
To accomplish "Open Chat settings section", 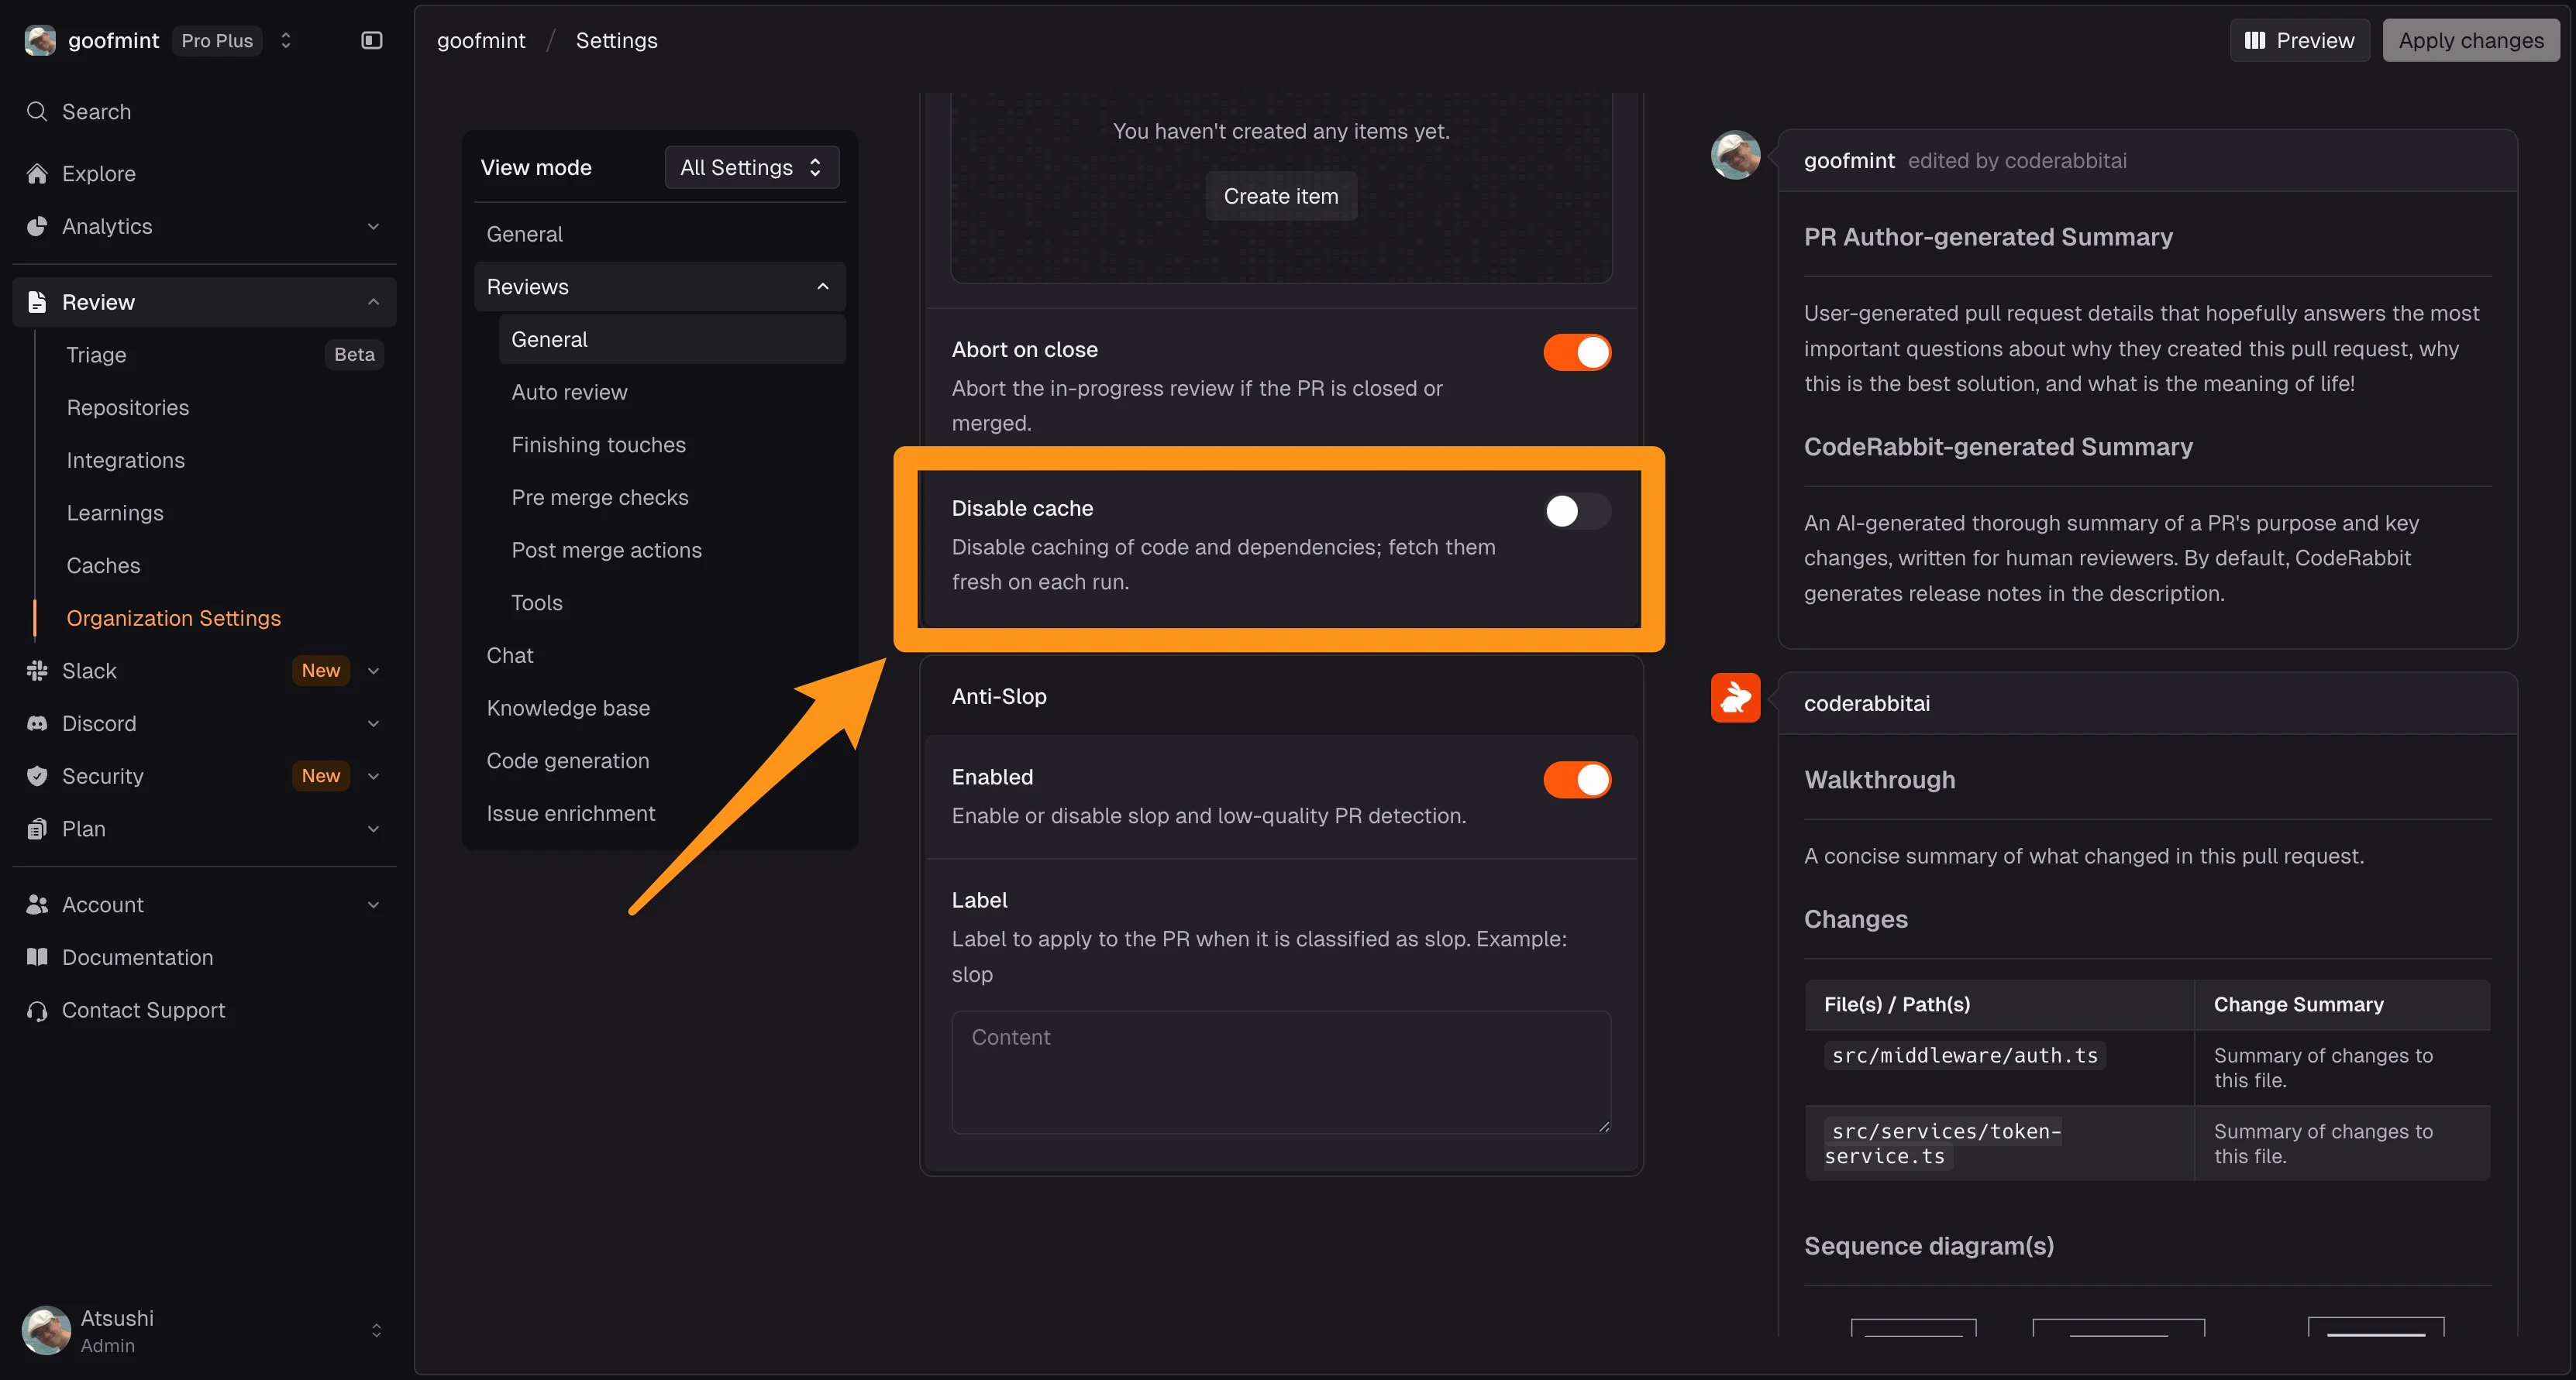I will pos(510,655).
